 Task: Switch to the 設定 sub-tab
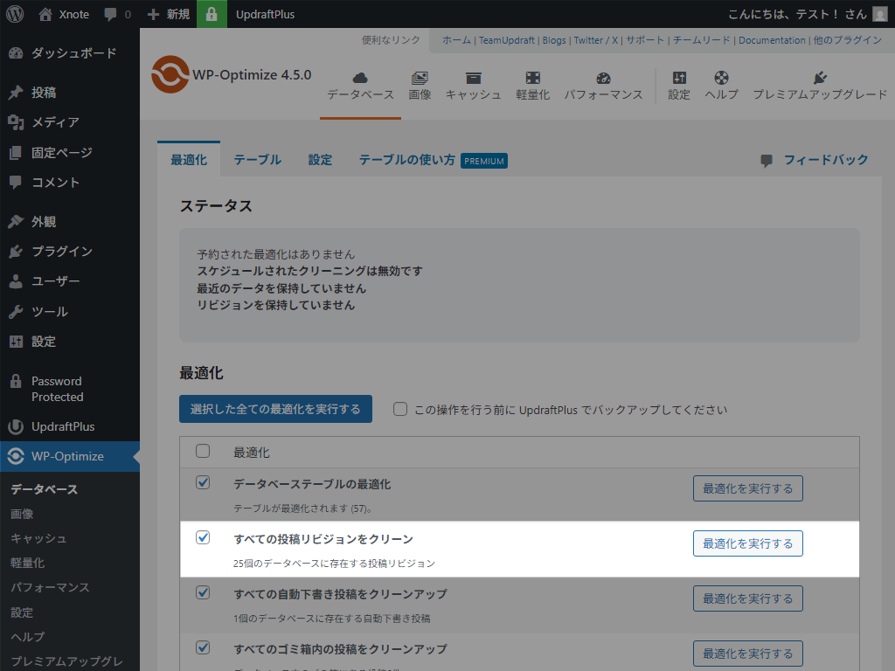point(320,160)
